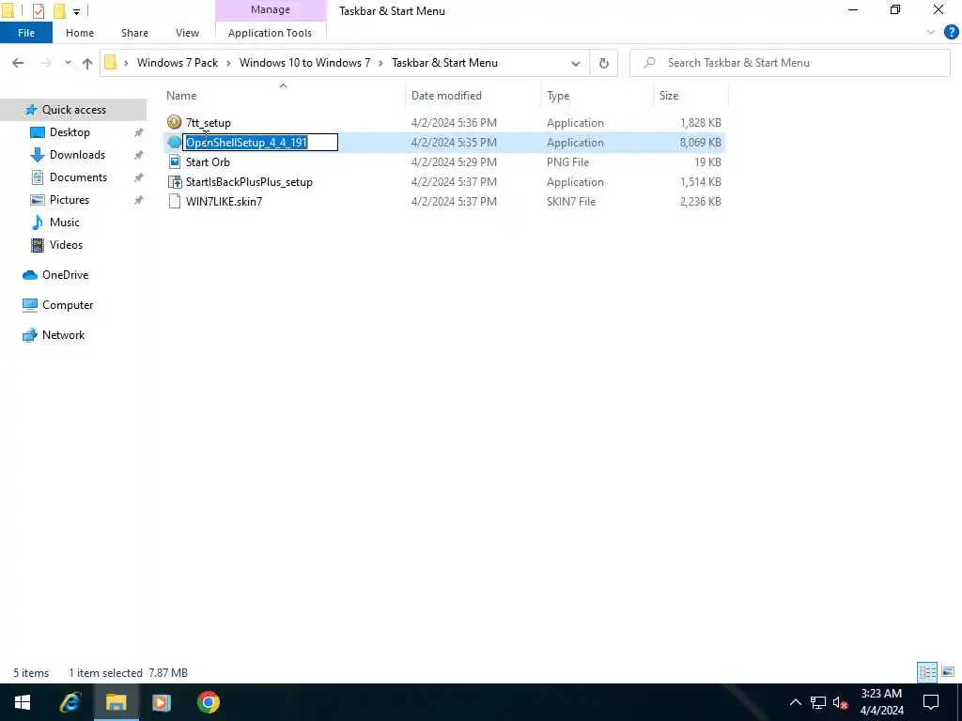Click the muted volume tray icon
962x721 pixels.
coord(841,702)
